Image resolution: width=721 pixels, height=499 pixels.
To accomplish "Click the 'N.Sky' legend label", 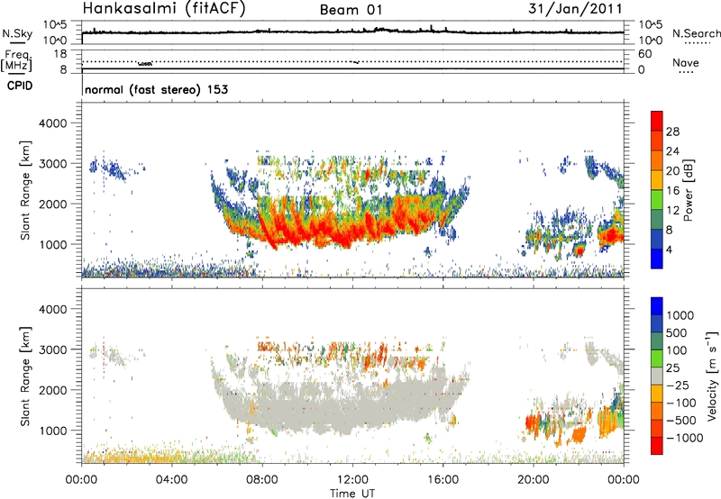I will (17, 33).
